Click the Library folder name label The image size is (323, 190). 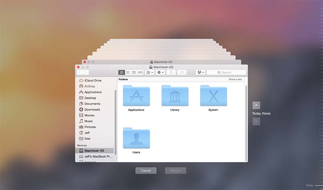(x=175, y=110)
